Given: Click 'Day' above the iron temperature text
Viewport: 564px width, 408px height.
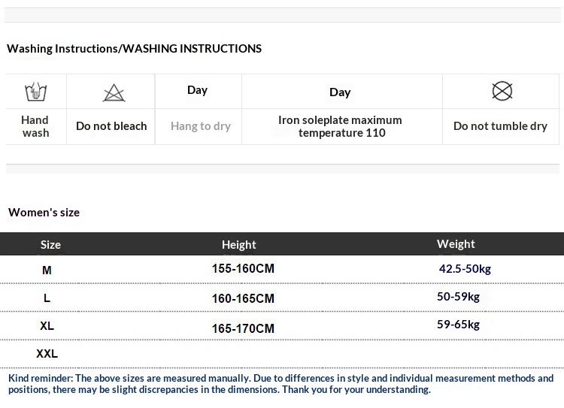Looking at the screenshot, I should tap(340, 92).
